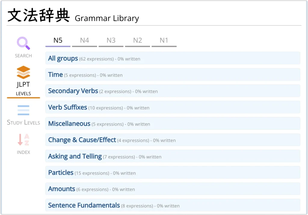Click '(7 expressions) - 0% written' text
Viewport: 308px width, 215px height.
click(x=132, y=157)
